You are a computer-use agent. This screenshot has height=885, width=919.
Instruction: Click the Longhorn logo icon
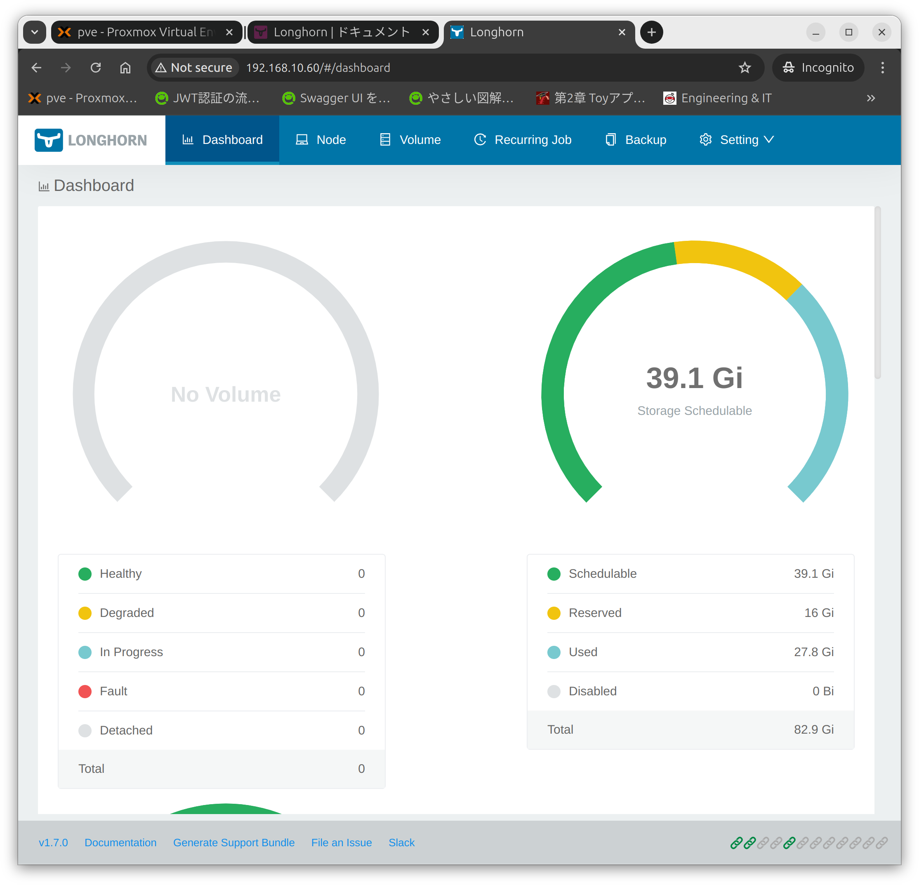[49, 140]
